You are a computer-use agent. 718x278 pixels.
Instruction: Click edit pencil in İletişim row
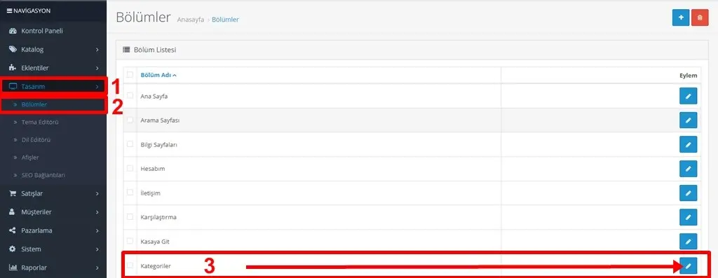click(689, 193)
